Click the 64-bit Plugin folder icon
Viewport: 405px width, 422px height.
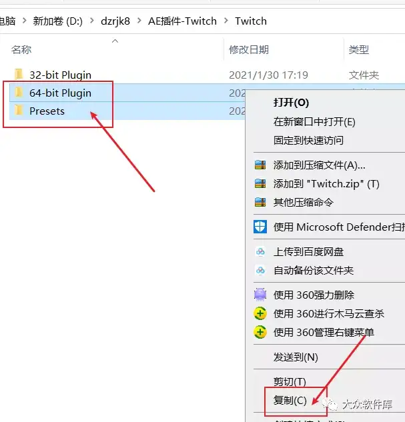click(x=19, y=93)
